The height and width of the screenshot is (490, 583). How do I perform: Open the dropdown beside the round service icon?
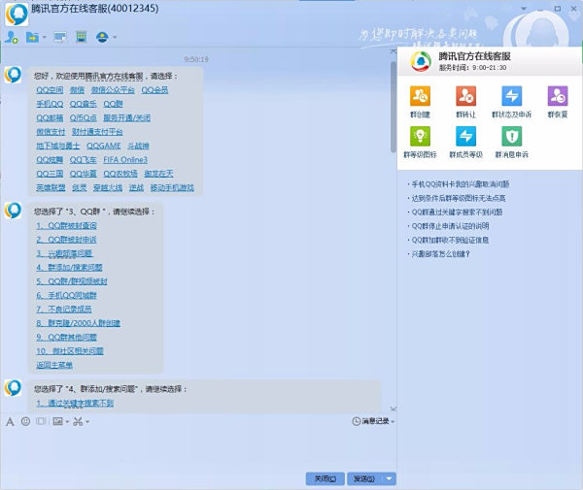(x=115, y=37)
